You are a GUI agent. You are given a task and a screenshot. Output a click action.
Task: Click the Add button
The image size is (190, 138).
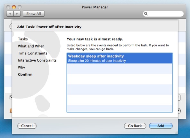tap(161, 126)
